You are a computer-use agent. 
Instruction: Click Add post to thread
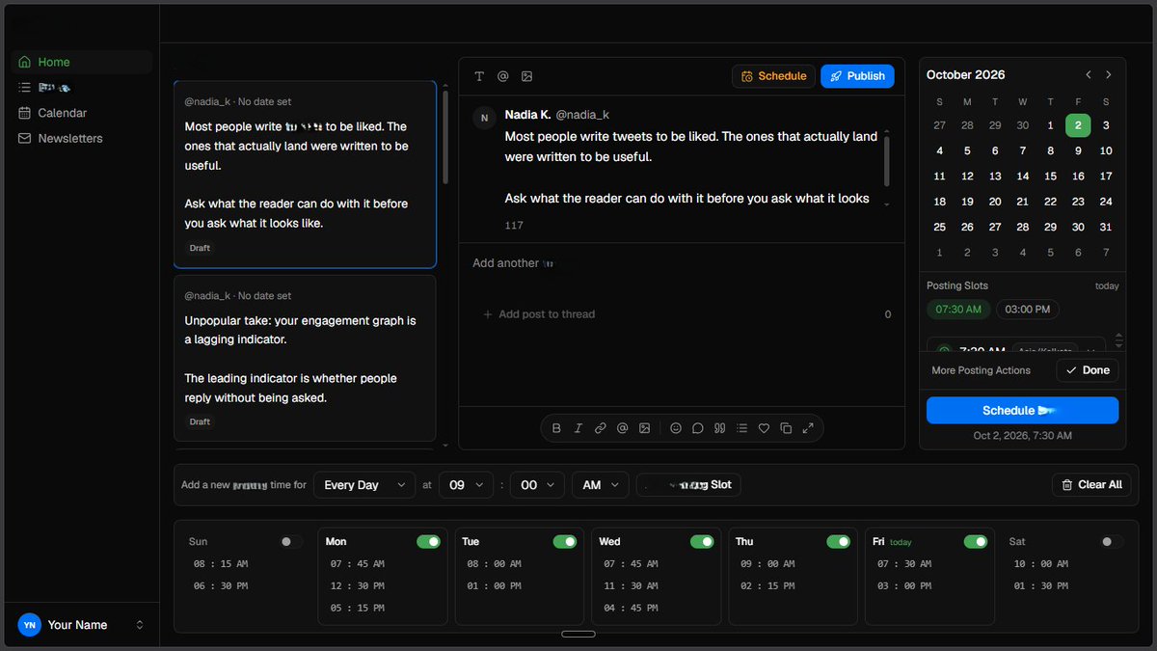pyautogui.click(x=539, y=314)
